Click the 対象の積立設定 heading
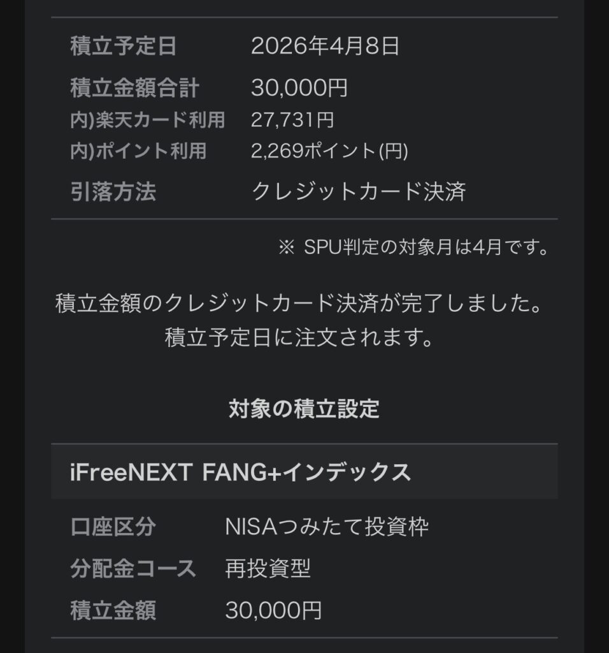 pos(304,409)
